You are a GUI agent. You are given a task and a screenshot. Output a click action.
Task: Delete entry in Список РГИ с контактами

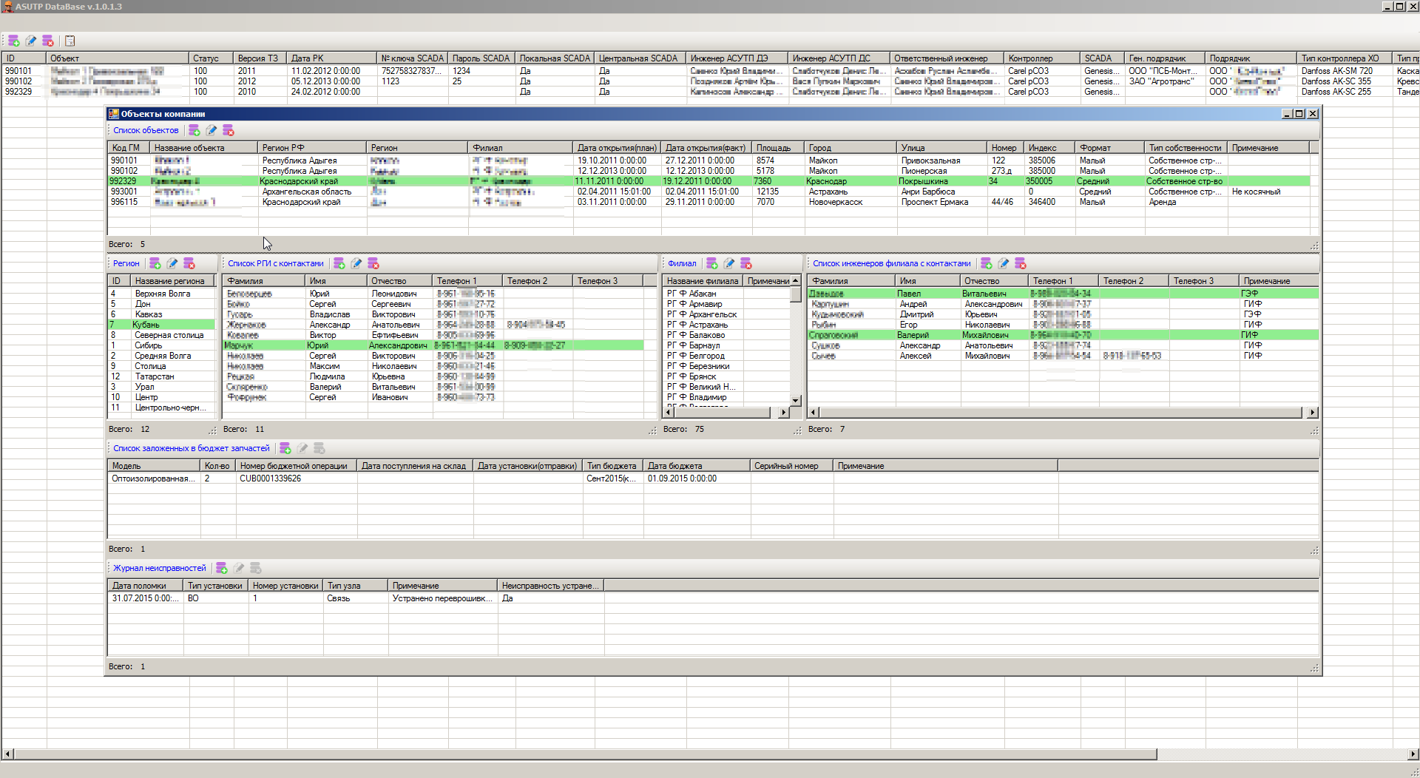click(x=373, y=263)
